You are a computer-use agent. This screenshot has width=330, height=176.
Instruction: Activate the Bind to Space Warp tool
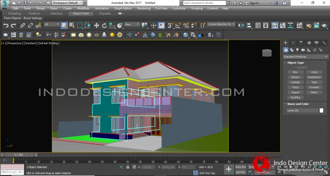38,25
